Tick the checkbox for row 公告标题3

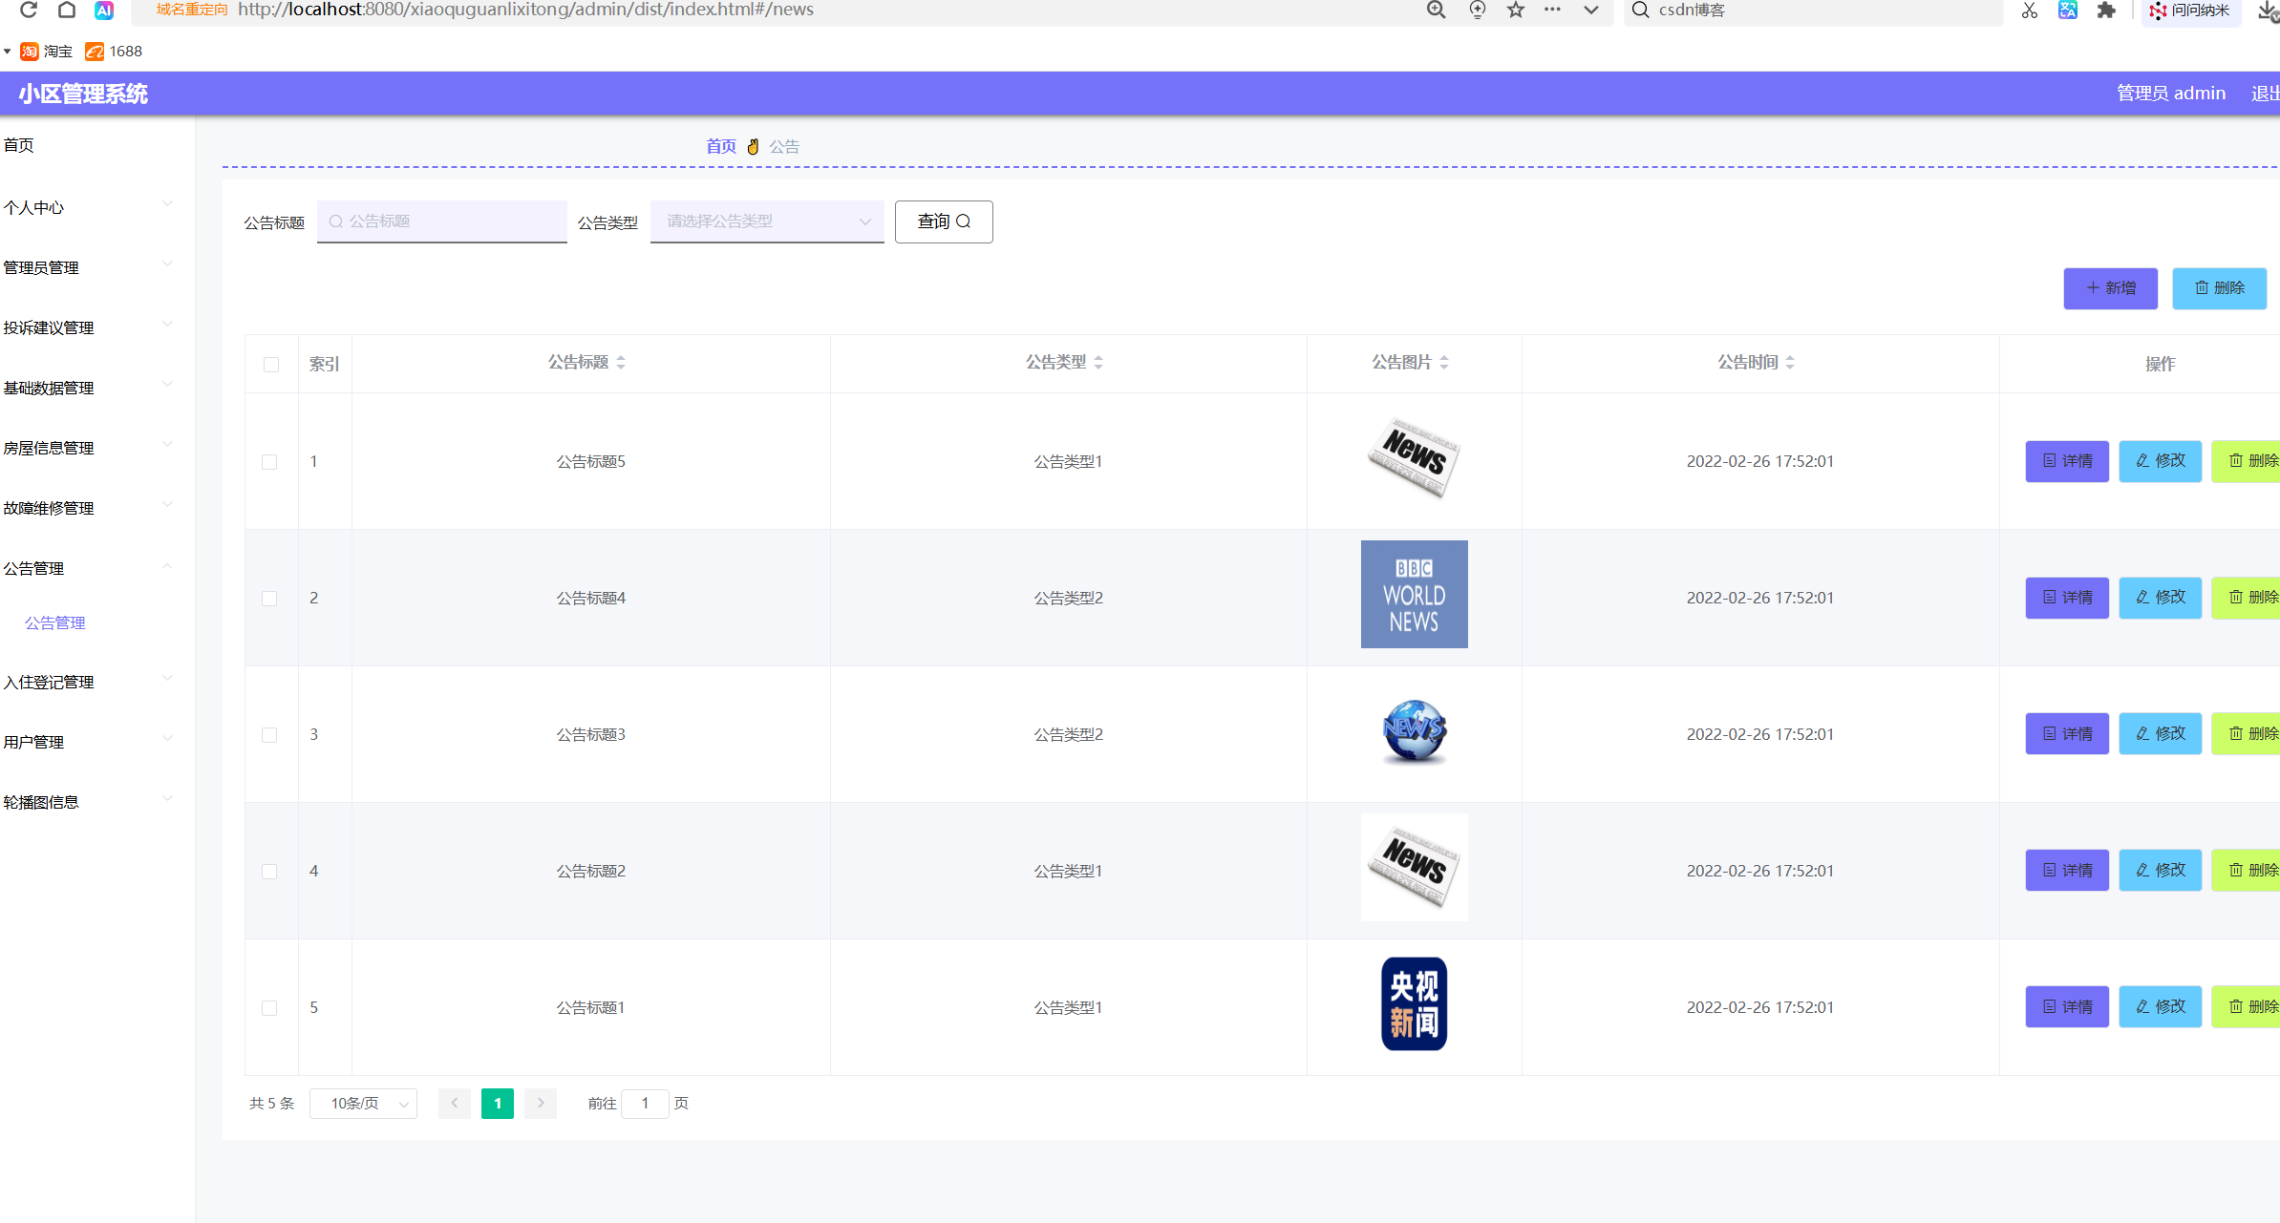[269, 735]
